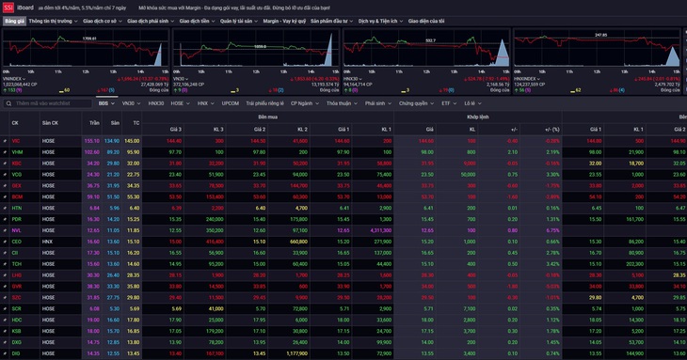
Task: Click the pin icon beside SZC row
Action: [x=5, y=298]
